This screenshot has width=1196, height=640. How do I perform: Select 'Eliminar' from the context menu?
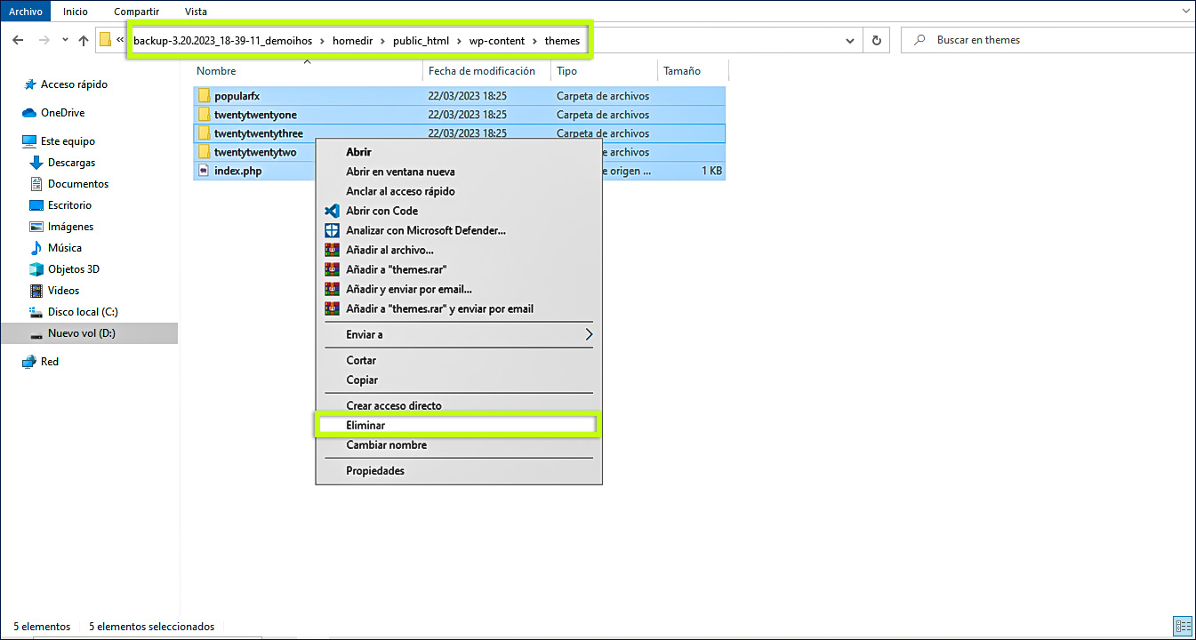pos(365,426)
